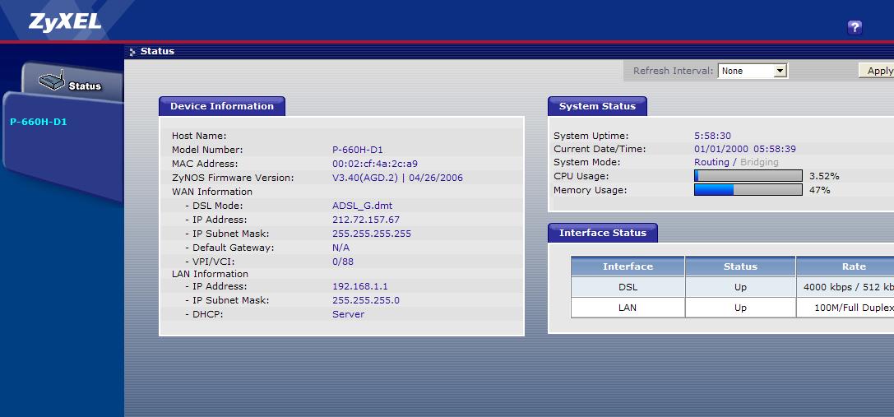Image resolution: width=894 pixels, height=417 pixels.
Task: Click the date/time 01/01/2000 05:58:39
Action: click(x=744, y=149)
